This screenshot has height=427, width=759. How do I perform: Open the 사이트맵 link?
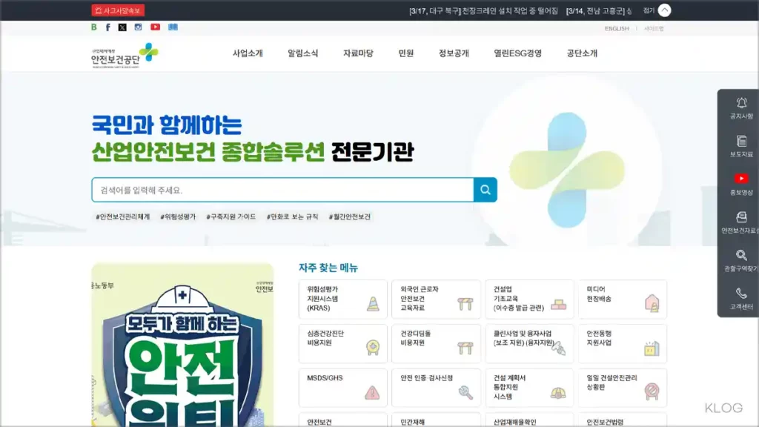tap(654, 29)
